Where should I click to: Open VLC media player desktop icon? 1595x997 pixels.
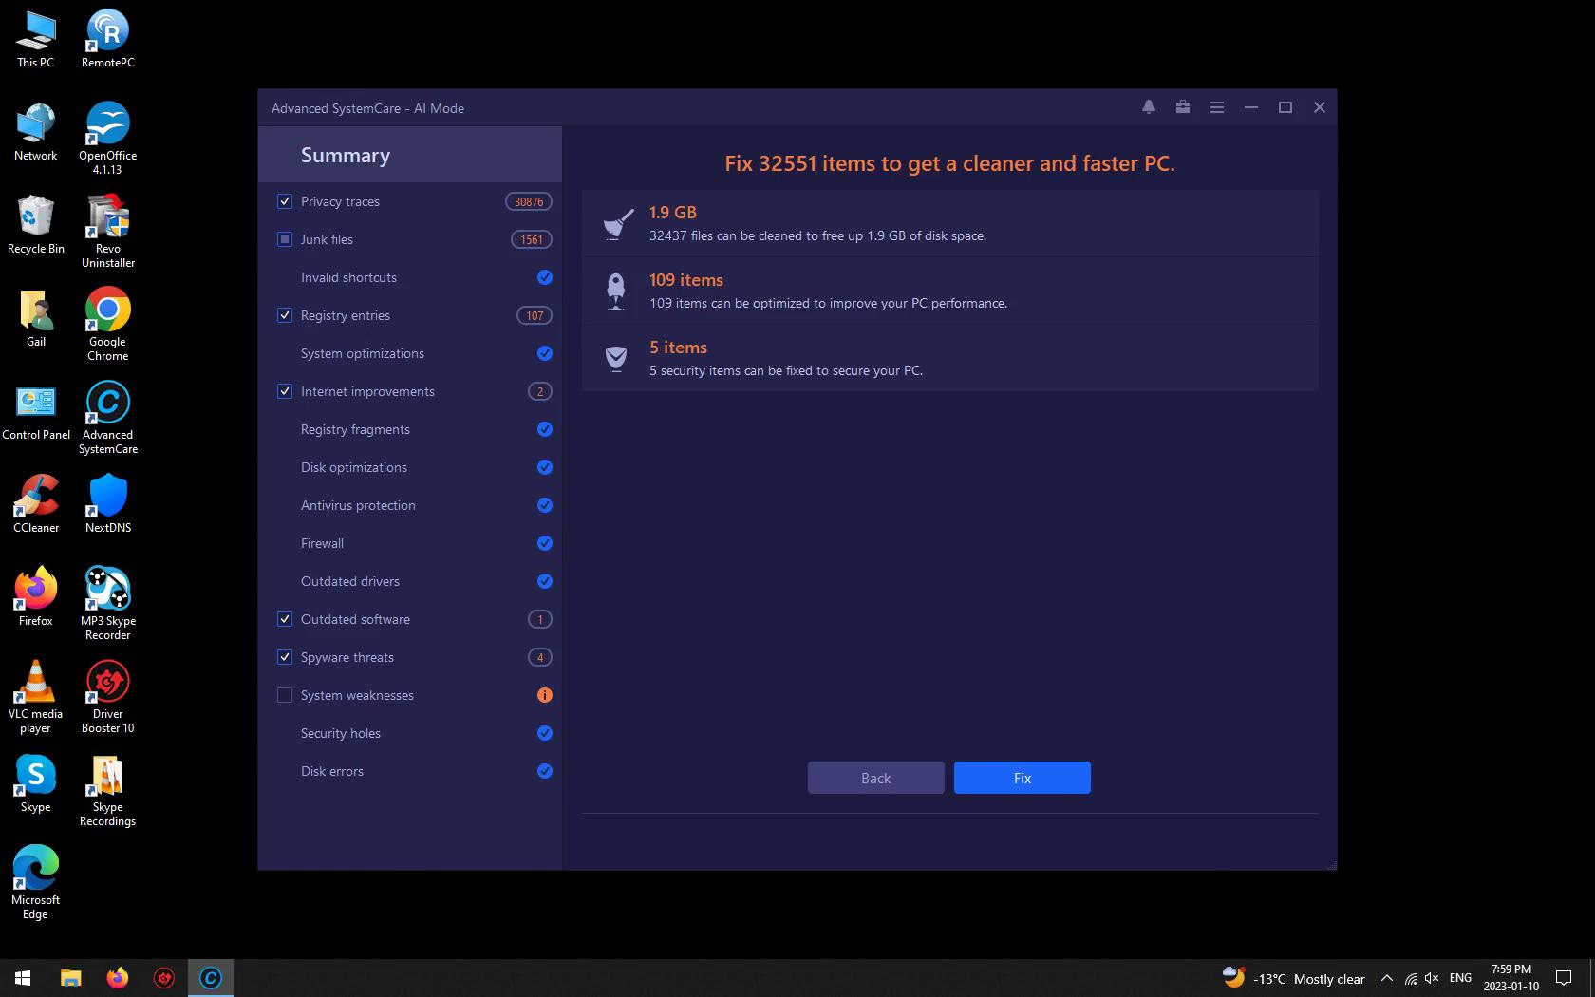36,698
